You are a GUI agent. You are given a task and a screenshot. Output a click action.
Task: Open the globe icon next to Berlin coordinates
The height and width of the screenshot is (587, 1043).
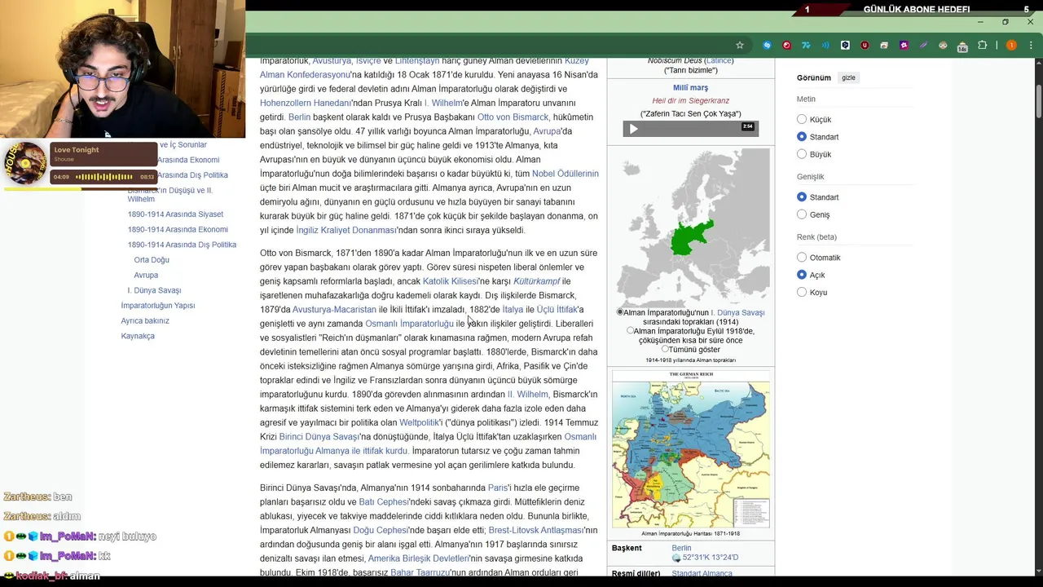click(676, 558)
